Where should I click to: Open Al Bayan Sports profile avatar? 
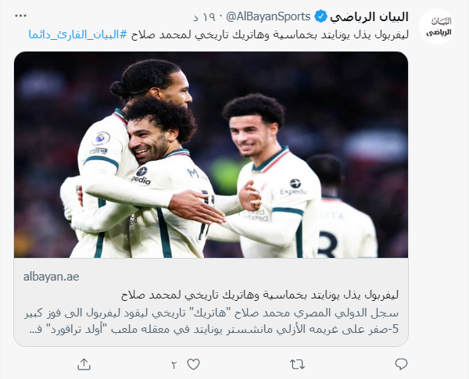(437, 27)
